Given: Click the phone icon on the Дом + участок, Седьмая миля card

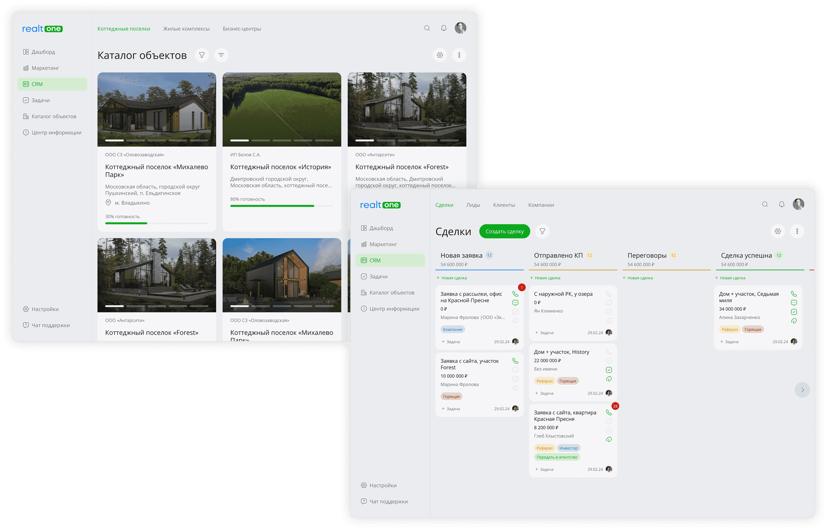Looking at the screenshot, I should 794,294.
